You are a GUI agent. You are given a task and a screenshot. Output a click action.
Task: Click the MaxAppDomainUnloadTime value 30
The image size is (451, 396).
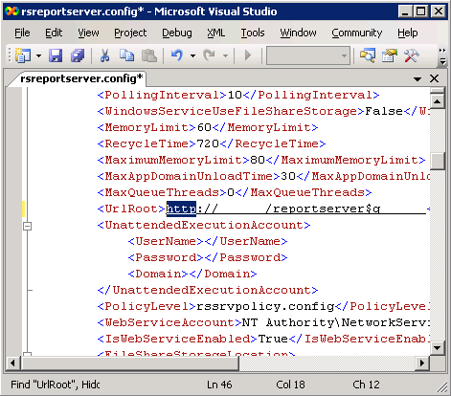(x=288, y=176)
